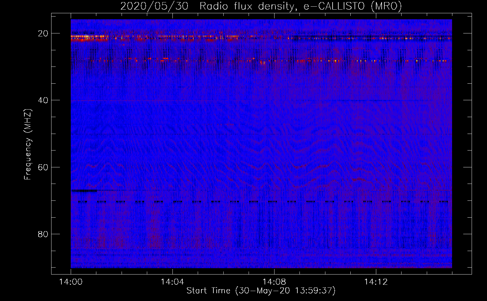Viewport: 487px width, 301px height.
Task: Click the '40' frequency tick label
Action: point(43,100)
